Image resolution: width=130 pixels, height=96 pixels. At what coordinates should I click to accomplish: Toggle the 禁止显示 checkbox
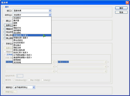[5, 35]
